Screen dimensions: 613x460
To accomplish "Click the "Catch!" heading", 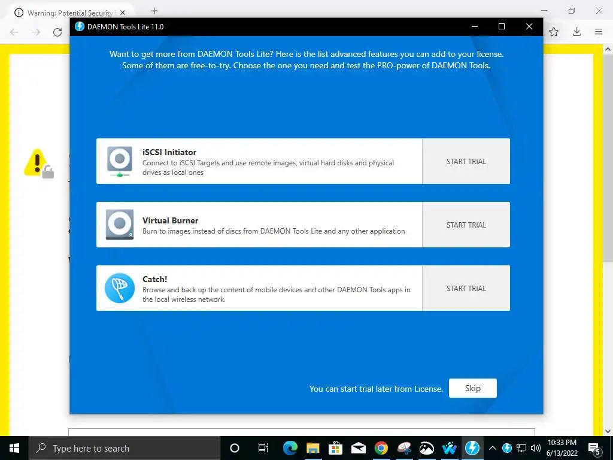I will point(154,279).
